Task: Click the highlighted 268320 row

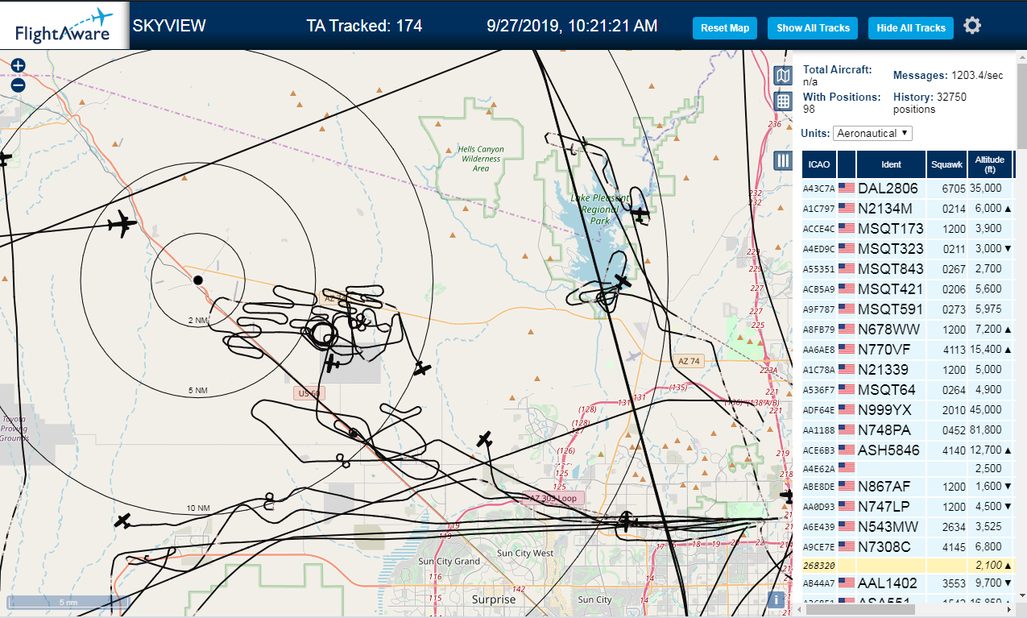Action: [x=908, y=565]
